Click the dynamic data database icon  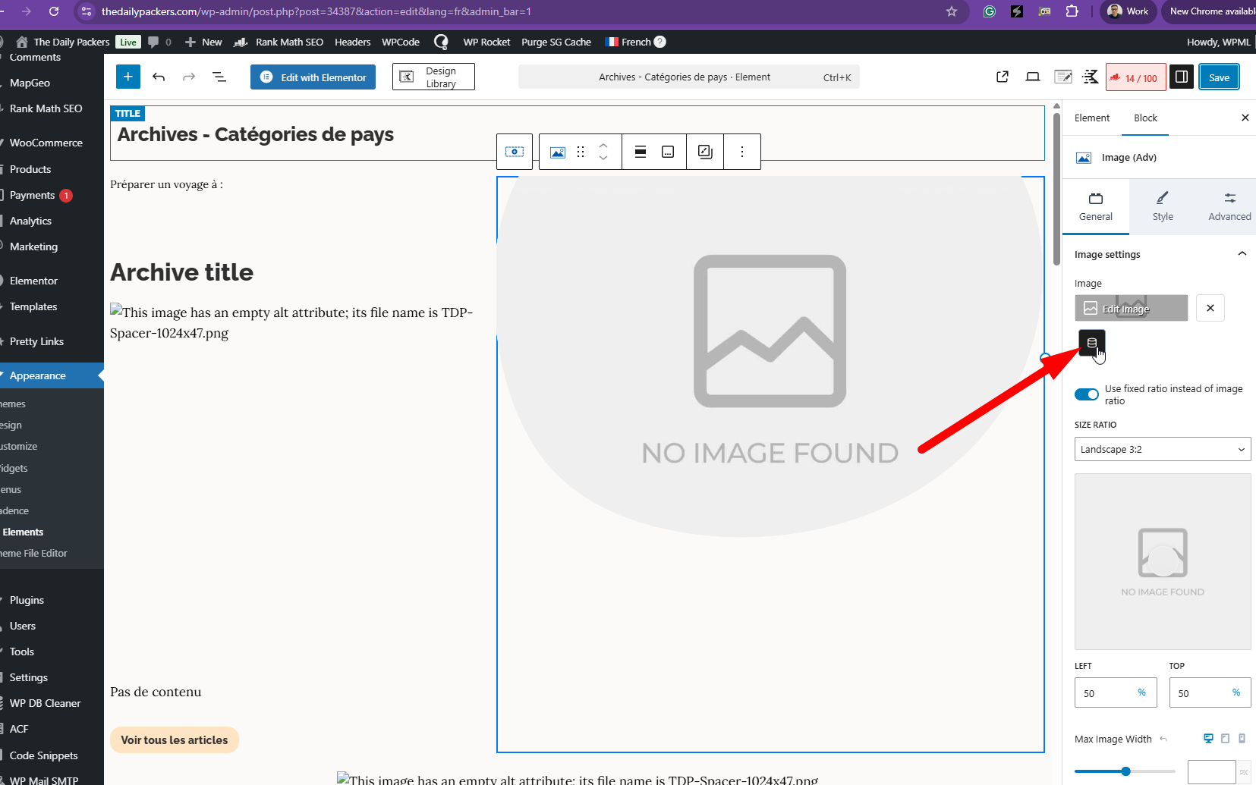1091,343
